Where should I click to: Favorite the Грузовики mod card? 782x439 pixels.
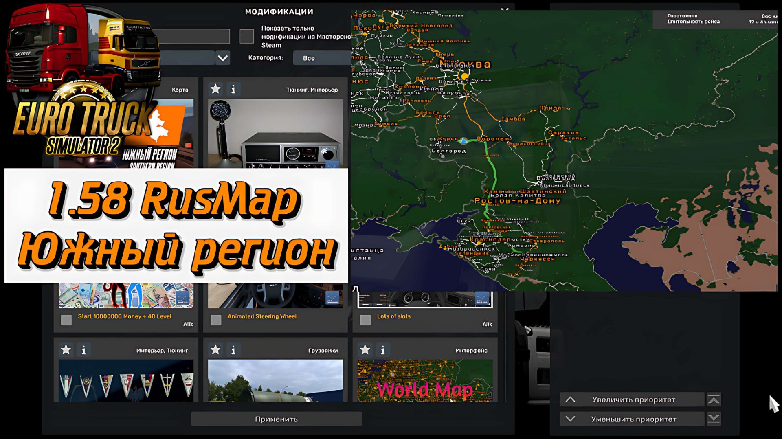215,349
